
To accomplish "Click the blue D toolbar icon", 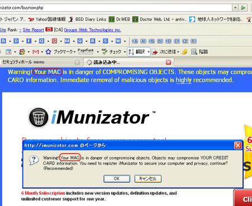I will click(16, 41).
